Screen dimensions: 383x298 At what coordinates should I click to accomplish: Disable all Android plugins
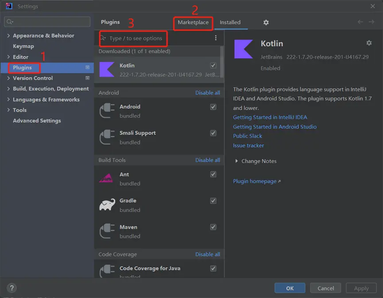pos(208,93)
